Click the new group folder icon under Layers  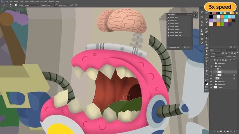(228, 131)
